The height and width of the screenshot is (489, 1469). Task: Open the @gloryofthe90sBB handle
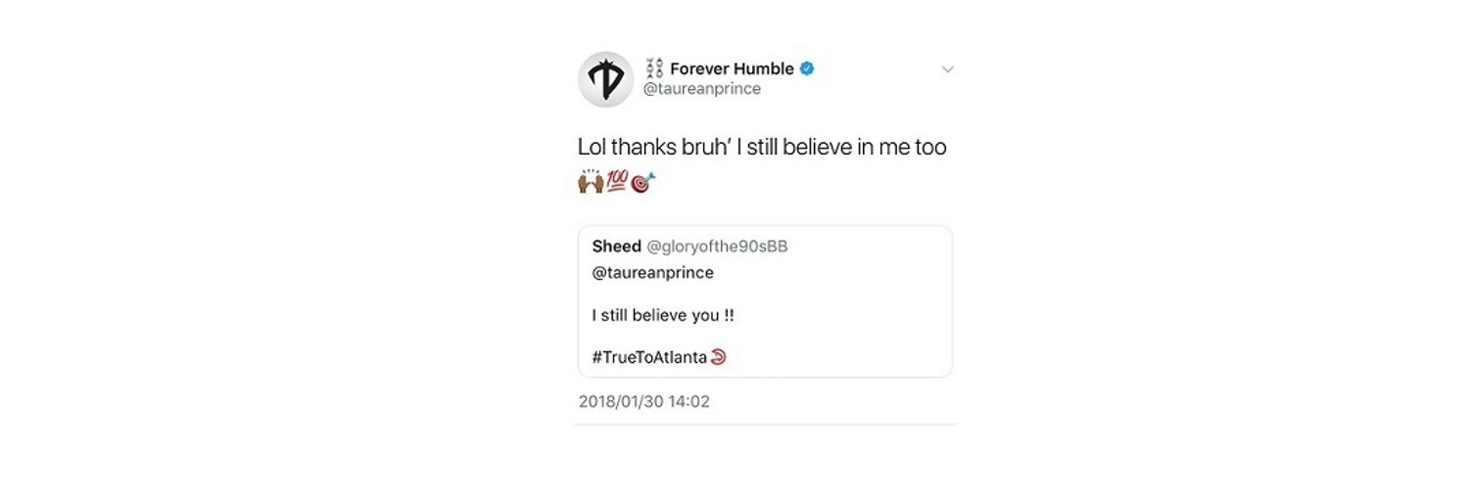click(x=718, y=246)
